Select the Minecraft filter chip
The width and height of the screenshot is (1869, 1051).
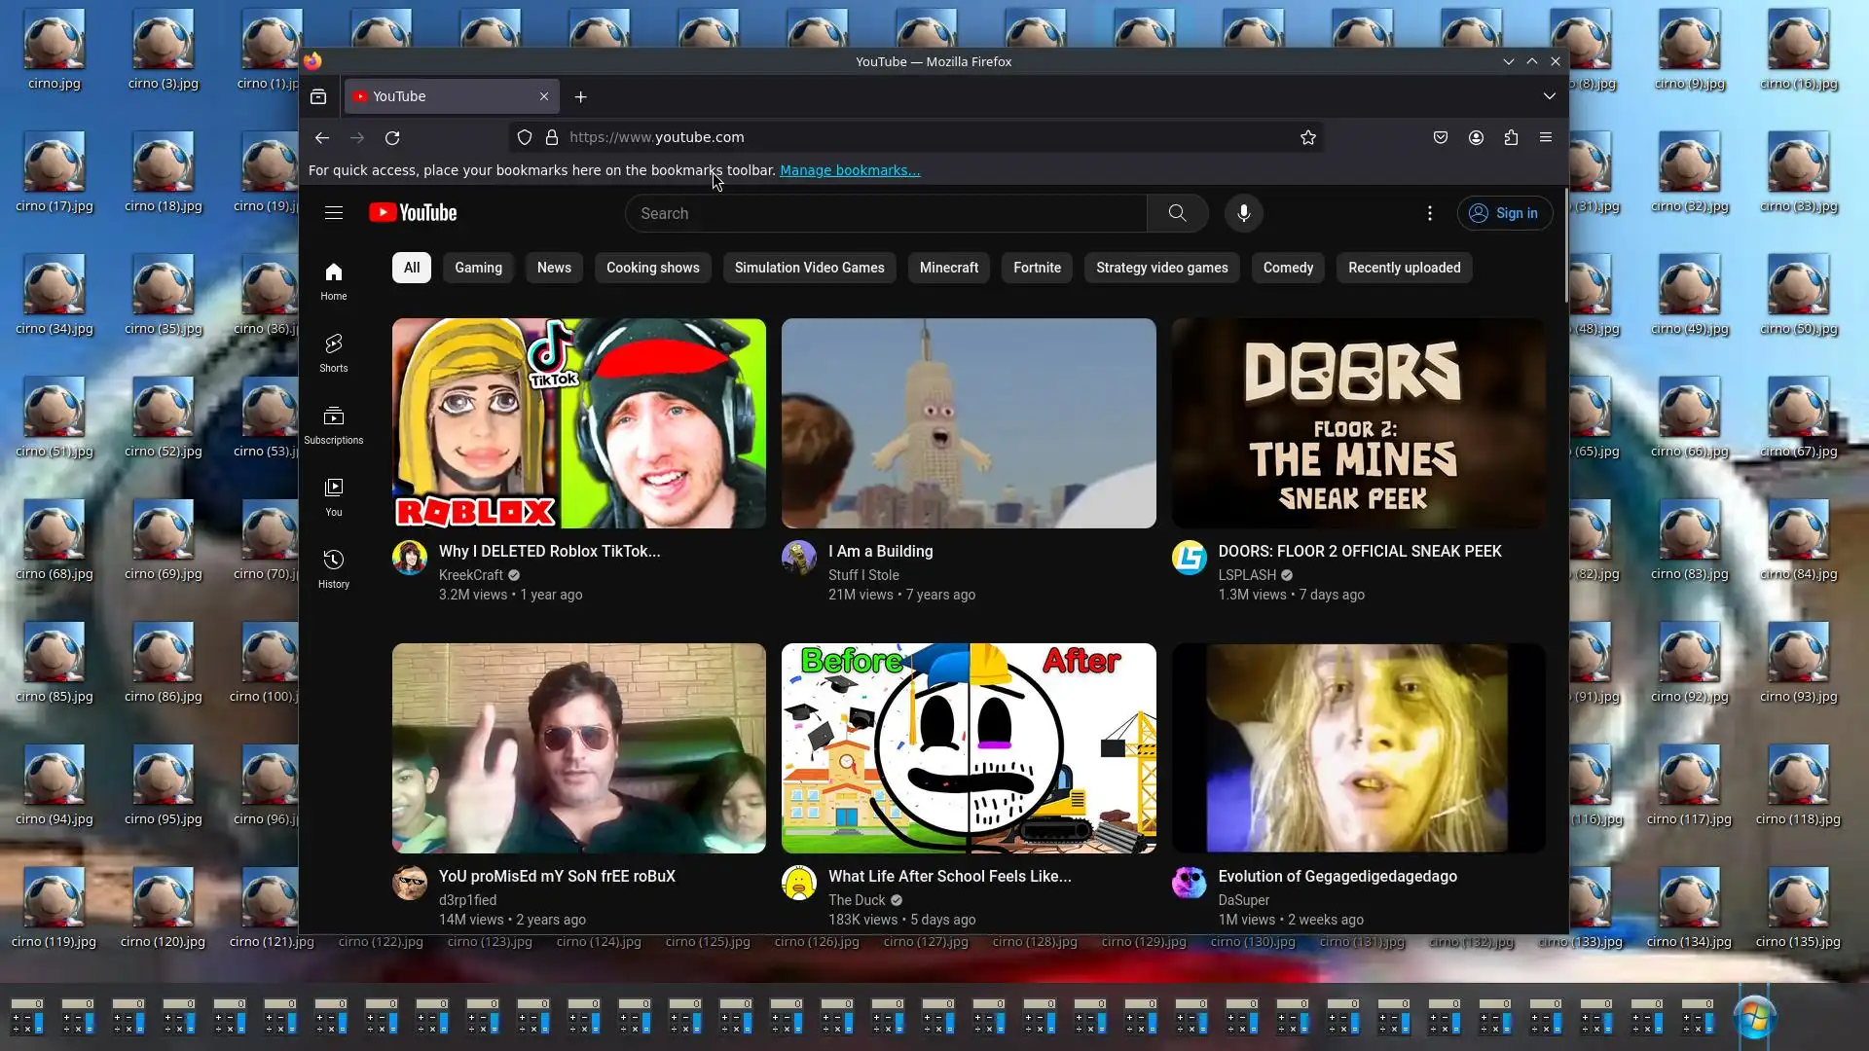(x=948, y=268)
